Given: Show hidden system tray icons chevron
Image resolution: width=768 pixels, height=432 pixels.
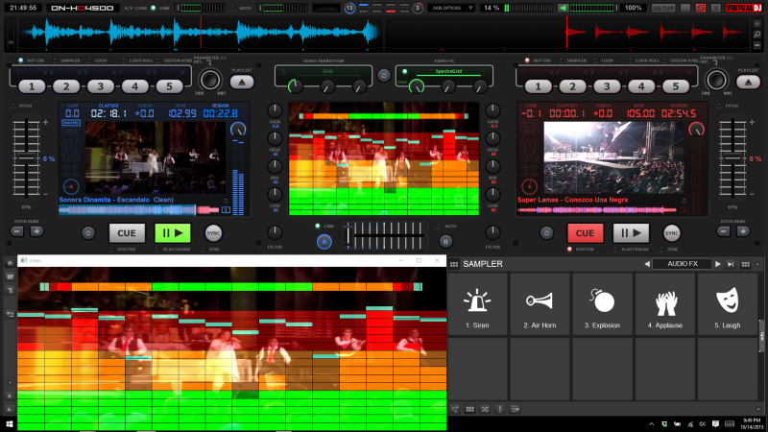Looking at the screenshot, I should point(652,424).
